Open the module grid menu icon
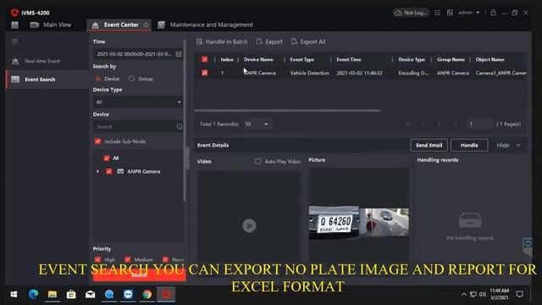Image resolution: width=542 pixels, height=305 pixels. pos(15,25)
